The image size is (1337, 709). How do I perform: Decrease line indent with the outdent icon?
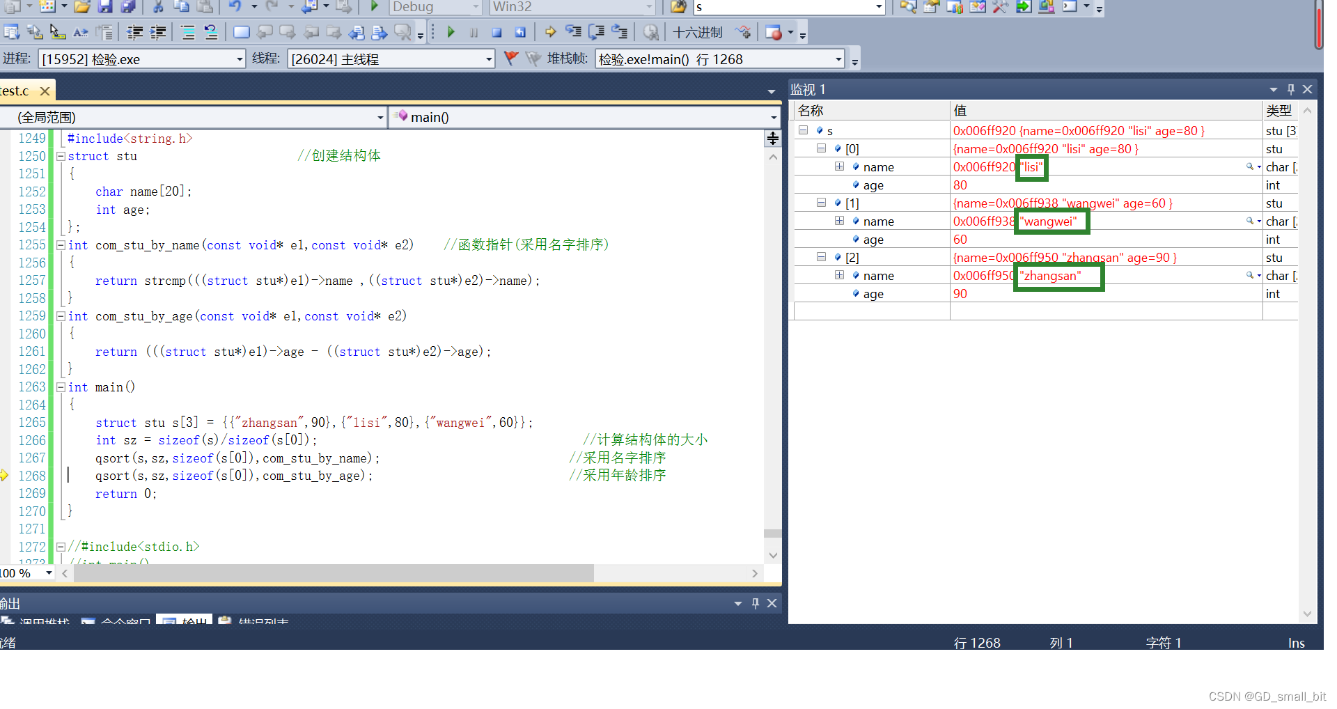tap(135, 32)
